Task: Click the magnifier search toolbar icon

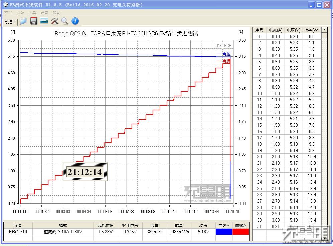Action: pos(64,21)
